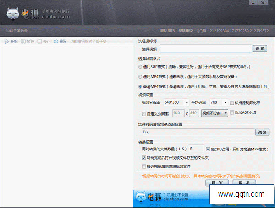Screen dimensions: 275x208
Task: Select the 通用MP4格式 radio option
Action: [140, 77]
